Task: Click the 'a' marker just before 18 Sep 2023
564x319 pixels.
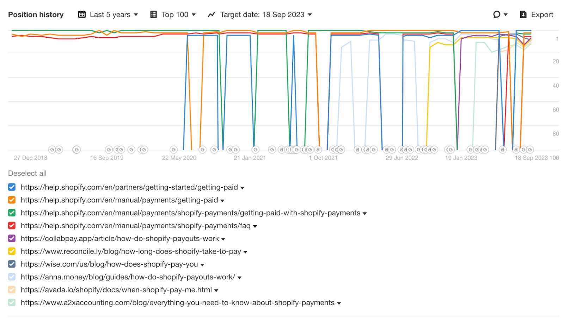Action: click(516, 150)
